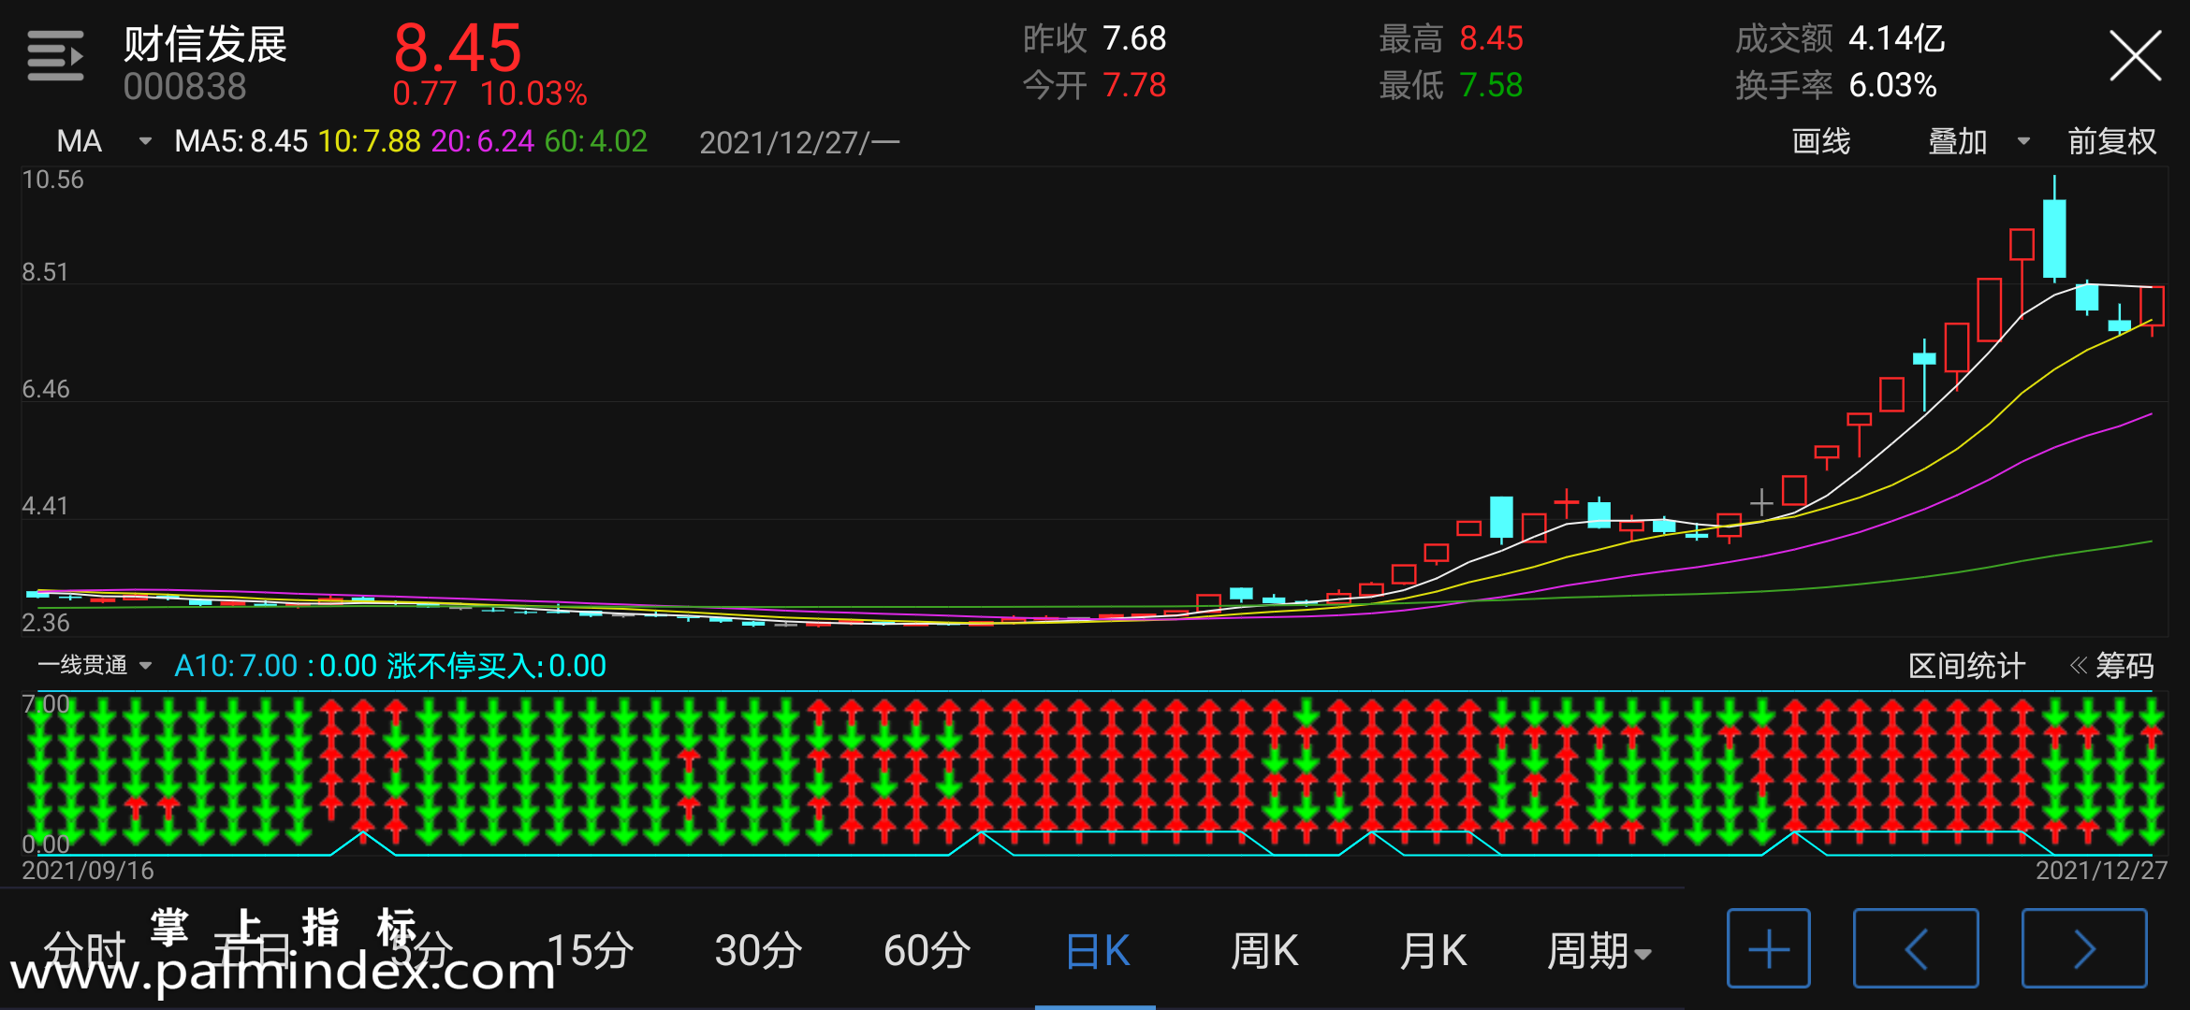Click the 画线 draw line button
Viewport: 2190px width, 1010px height.
coord(1820,141)
